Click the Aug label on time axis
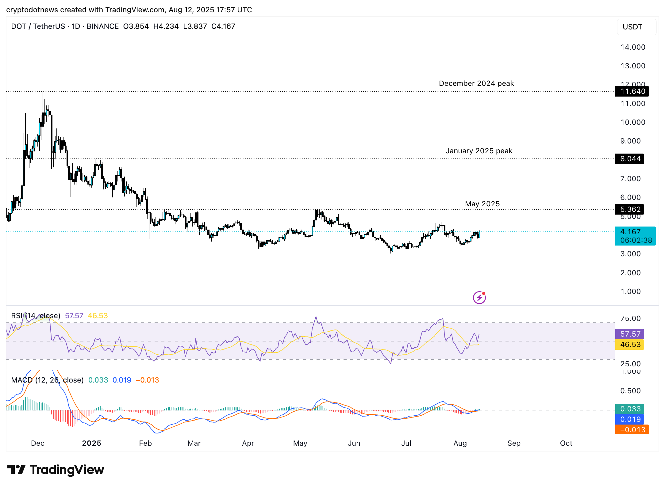The width and height of the screenshot is (665, 488). coord(460,443)
